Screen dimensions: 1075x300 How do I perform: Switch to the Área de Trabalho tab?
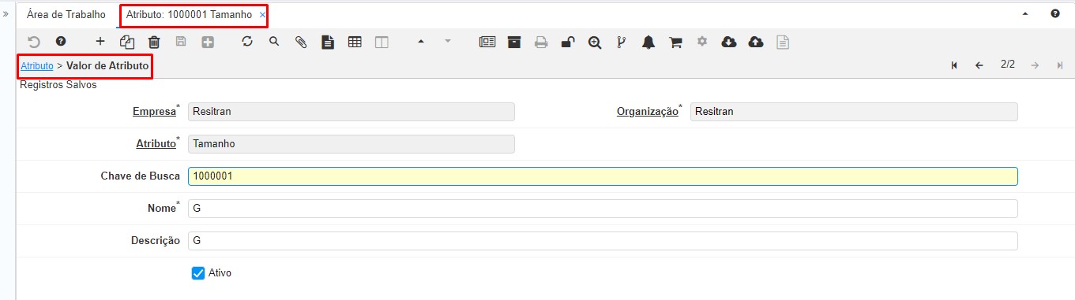(x=66, y=14)
